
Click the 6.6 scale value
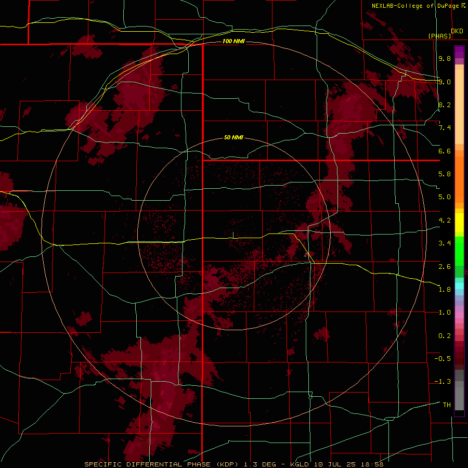point(445,151)
